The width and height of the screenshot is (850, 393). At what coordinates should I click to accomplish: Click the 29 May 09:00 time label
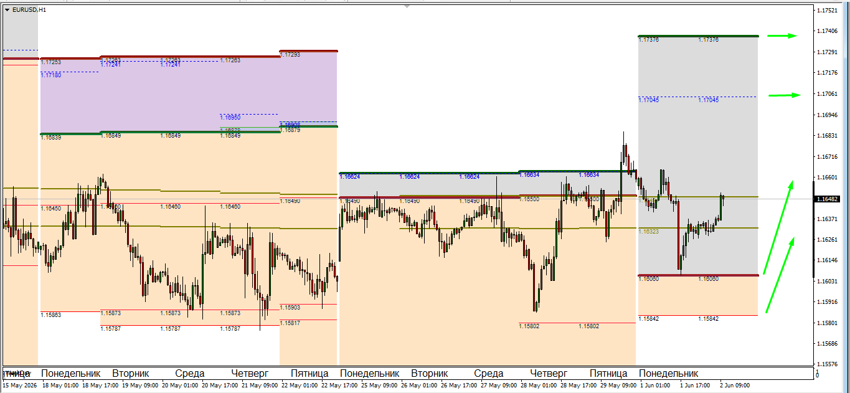(619, 386)
